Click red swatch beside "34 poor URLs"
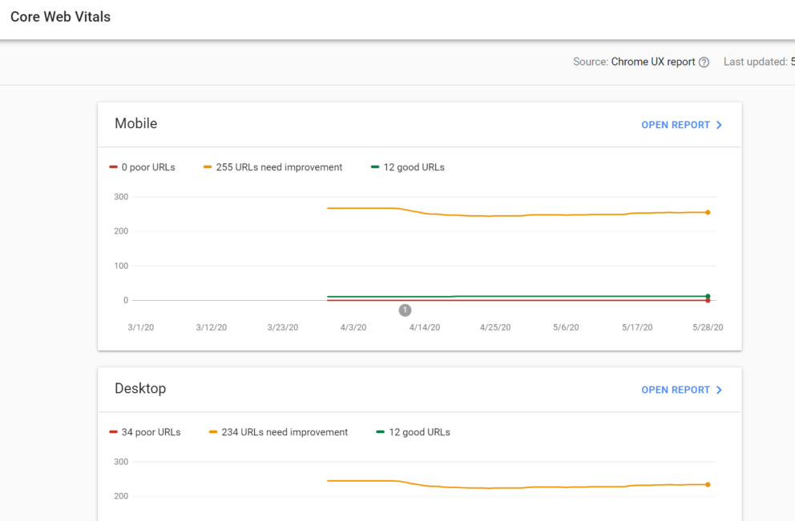 coord(114,431)
